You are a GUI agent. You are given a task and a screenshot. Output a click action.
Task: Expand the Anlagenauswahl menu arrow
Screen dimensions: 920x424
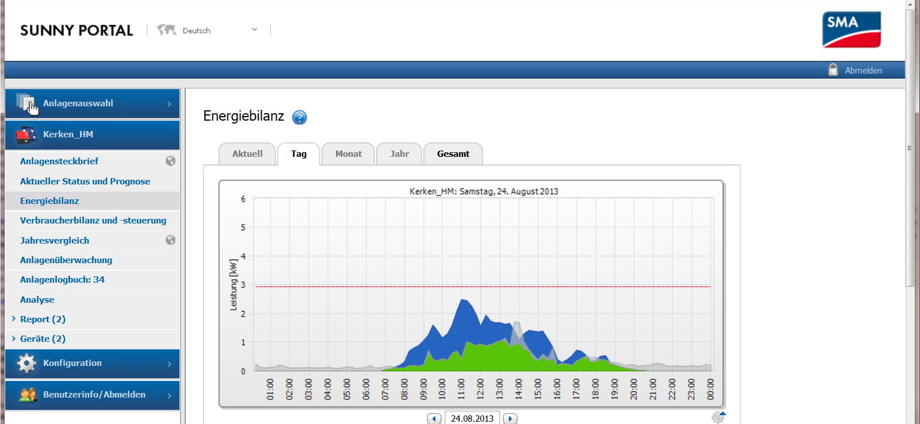[169, 104]
